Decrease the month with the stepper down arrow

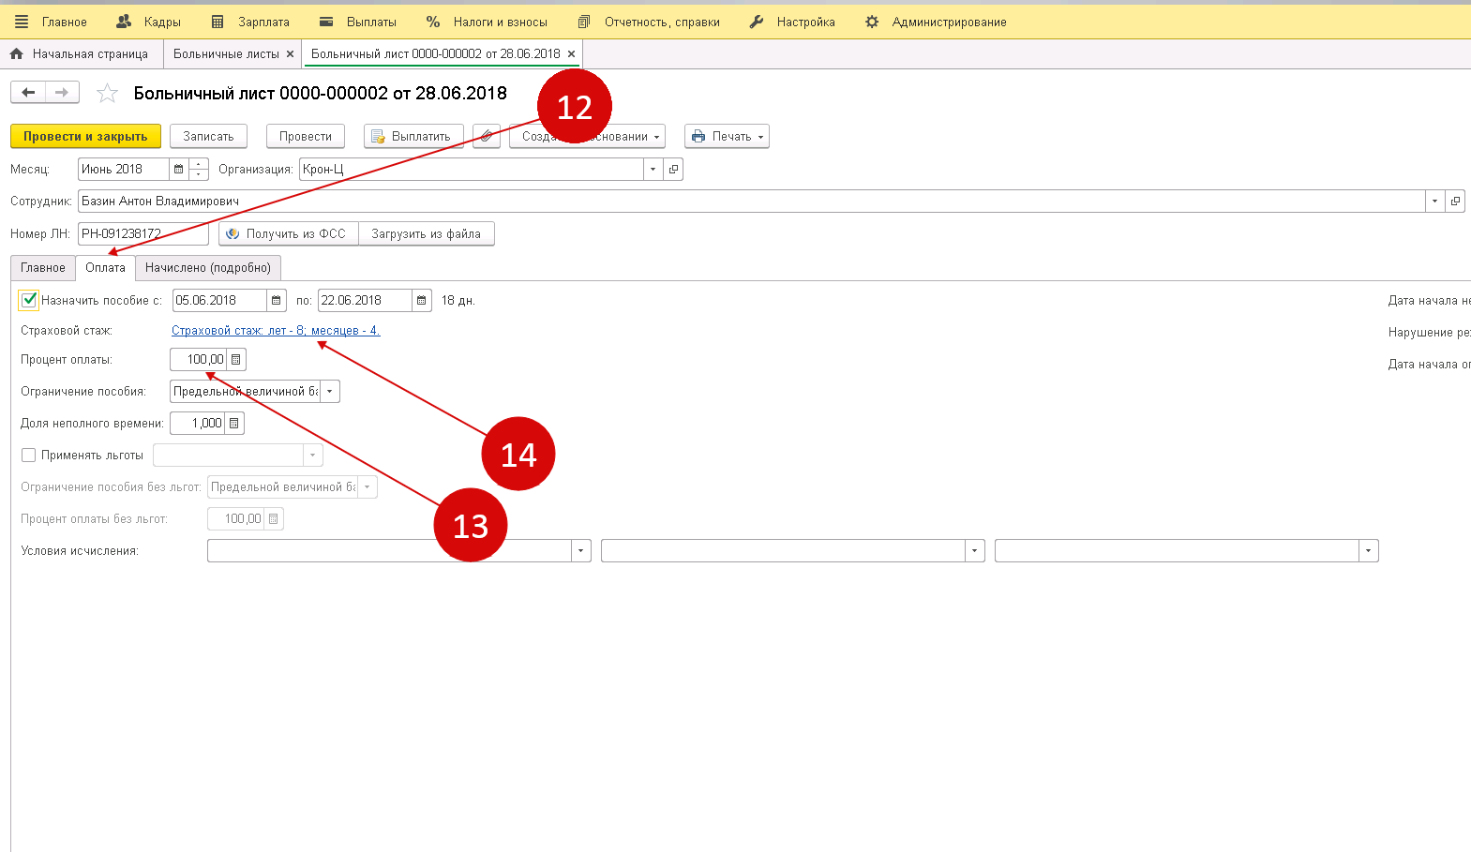click(198, 175)
